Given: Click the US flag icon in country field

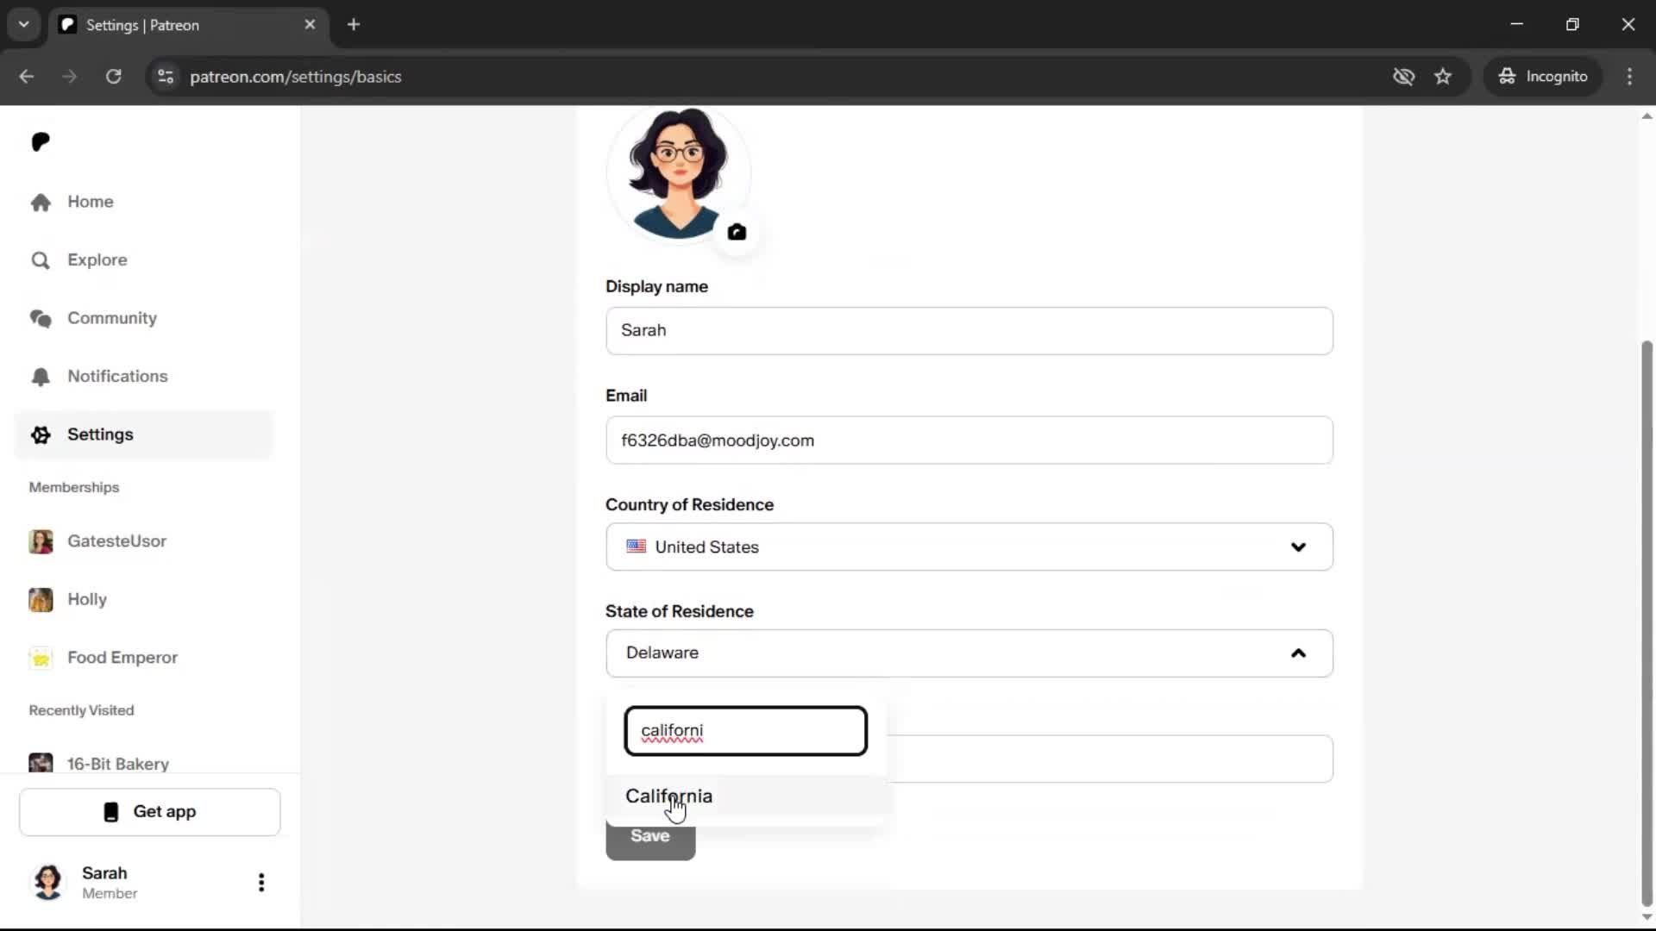Looking at the screenshot, I should coord(637,547).
